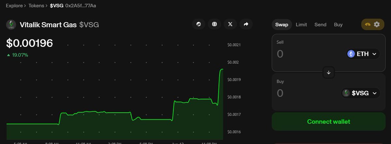Open the X (Twitter) profile icon
Viewport: 391px width, 144px height.
click(x=230, y=24)
